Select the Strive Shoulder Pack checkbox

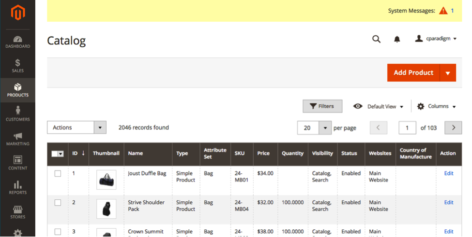click(x=58, y=203)
